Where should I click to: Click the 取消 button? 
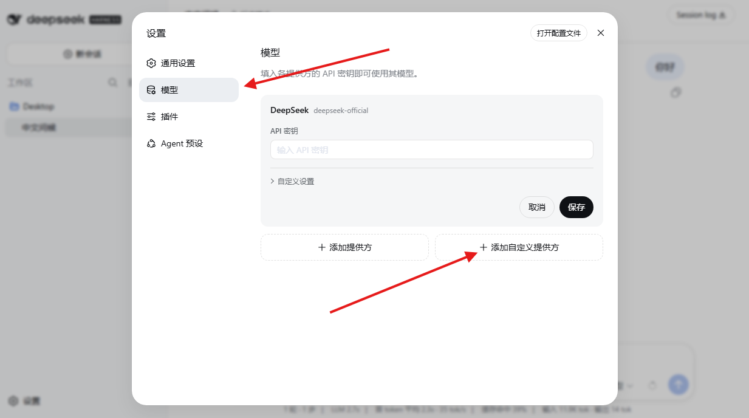537,207
